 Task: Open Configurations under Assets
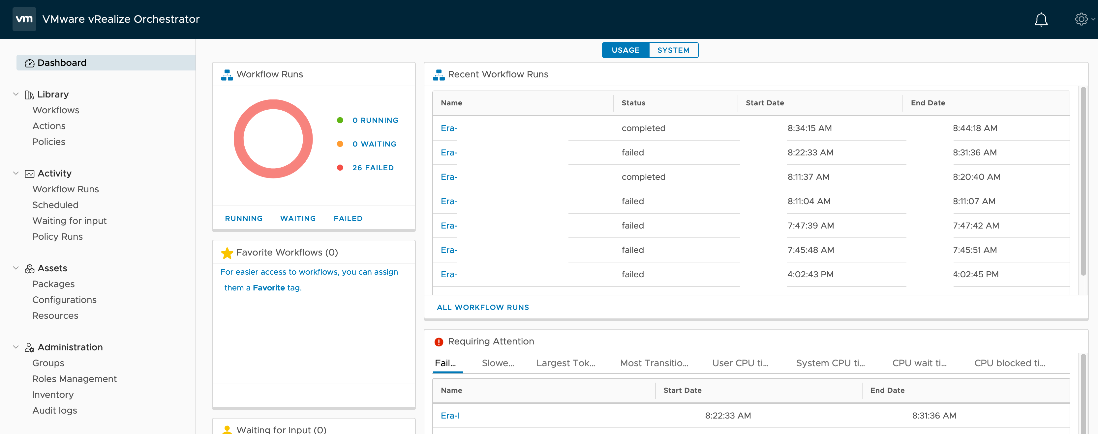pyautogui.click(x=64, y=300)
